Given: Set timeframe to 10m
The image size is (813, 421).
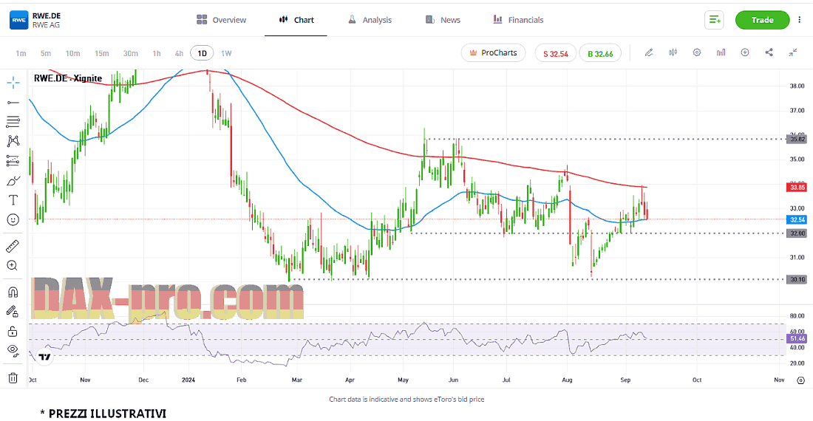Looking at the screenshot, I should pyautogui.click(x=72, y=53).
